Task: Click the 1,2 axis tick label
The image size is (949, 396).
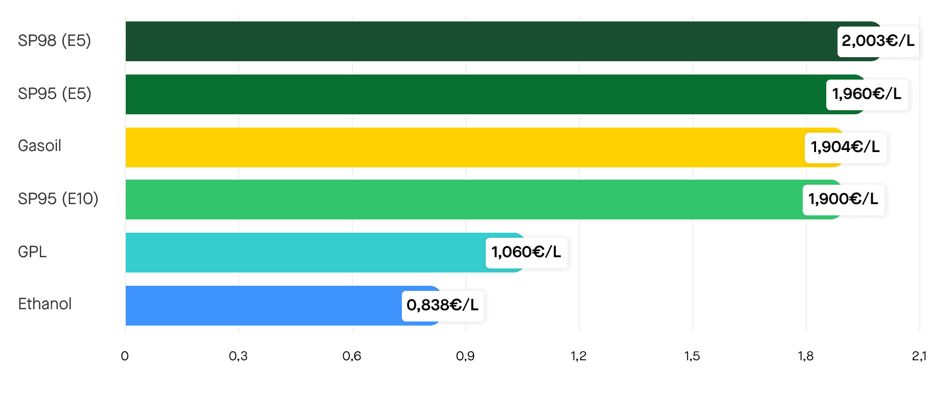Action: [x=579, y=356]
